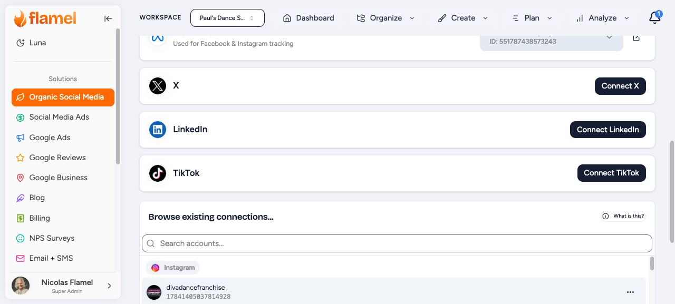Click the Meta logo icon
The width and height of the screenshot is (675, 304).
(x=158, y=38)
